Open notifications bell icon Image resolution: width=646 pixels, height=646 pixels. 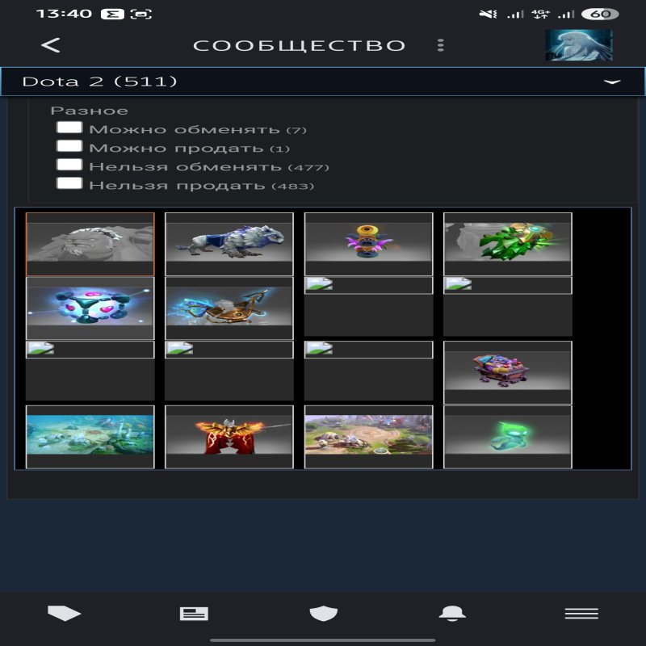click(x=452, y=614)
